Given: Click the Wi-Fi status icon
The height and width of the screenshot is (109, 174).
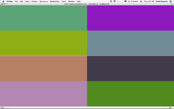Looking at the screenshot, I should [114, 1].
